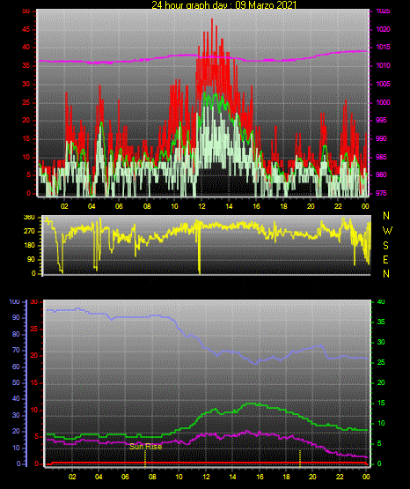Image resolution: width=410 pixels, height=489 pixels.
Task: Click the red 25 axis value in lower graph
Action: coord(34,329)
